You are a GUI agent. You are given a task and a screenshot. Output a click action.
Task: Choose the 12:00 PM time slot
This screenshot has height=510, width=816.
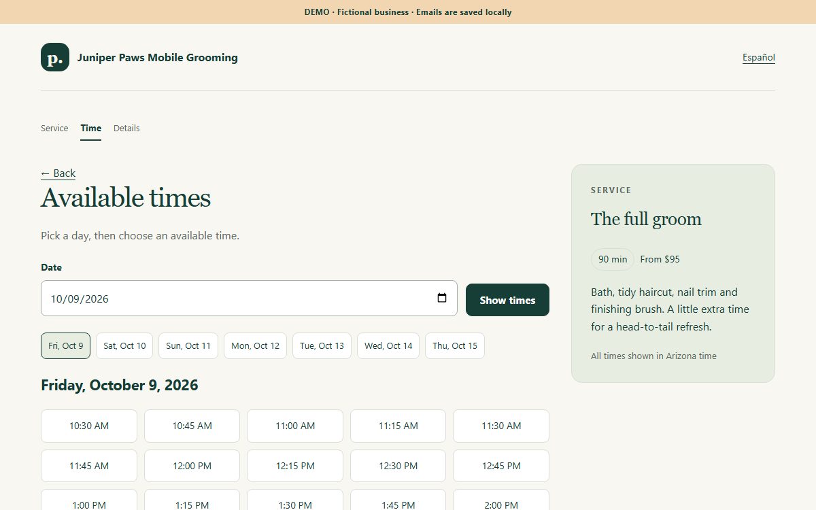click(x=192, y=466)
